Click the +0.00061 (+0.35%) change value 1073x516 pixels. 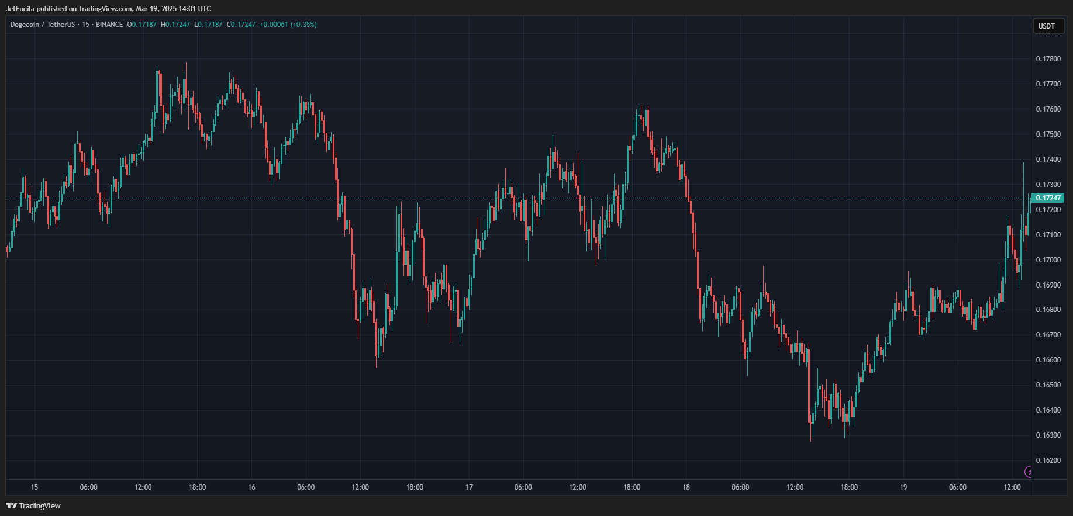click(x=288, y=25)
